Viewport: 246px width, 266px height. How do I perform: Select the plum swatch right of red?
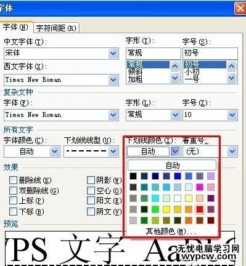click(x=211, y=209)
